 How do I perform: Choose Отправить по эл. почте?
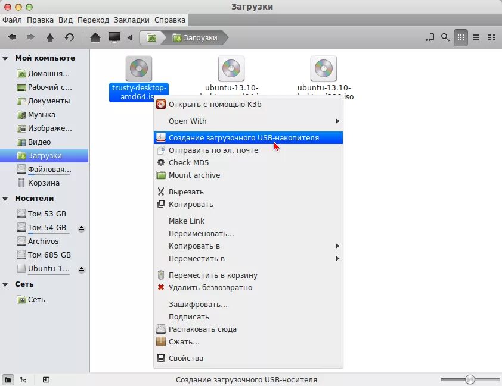(x=248, y=150)
